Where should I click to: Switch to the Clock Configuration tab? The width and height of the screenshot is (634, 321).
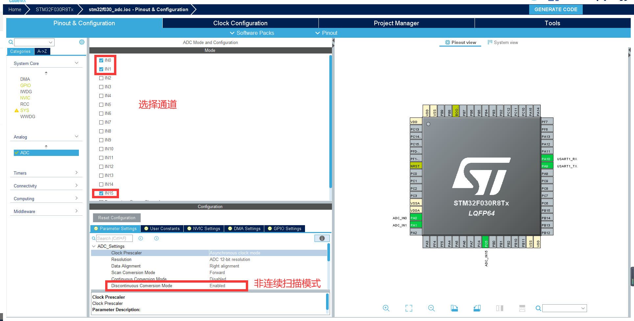pyautogui.click(x=240, y=23)
